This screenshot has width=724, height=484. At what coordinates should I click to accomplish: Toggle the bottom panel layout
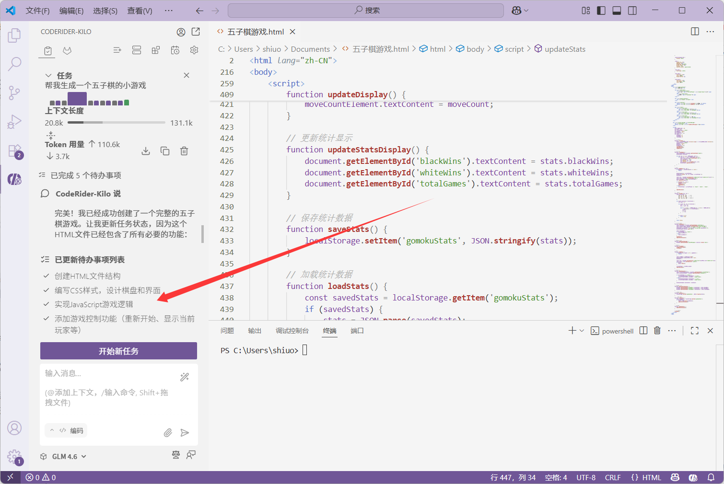click(617, 11)
